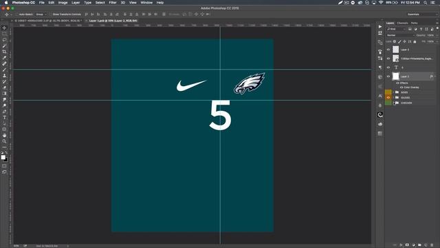This screenshot has width=440, height=248.
Task: Click the Layers panel menu icon
Action: [437, 23]
